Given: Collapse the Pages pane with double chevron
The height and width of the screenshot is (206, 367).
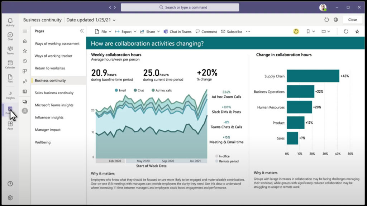Looking at the screenshot, I should coord(82,31).
